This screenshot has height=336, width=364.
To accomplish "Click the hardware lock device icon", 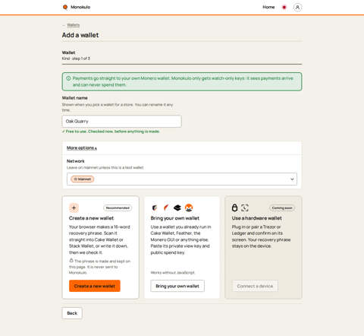I will [x=235, y=208].
